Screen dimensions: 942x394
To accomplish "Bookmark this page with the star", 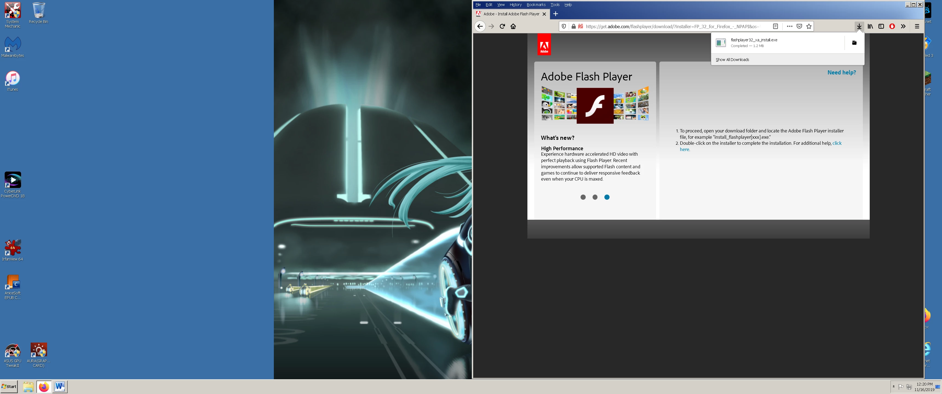I will 809,26.
